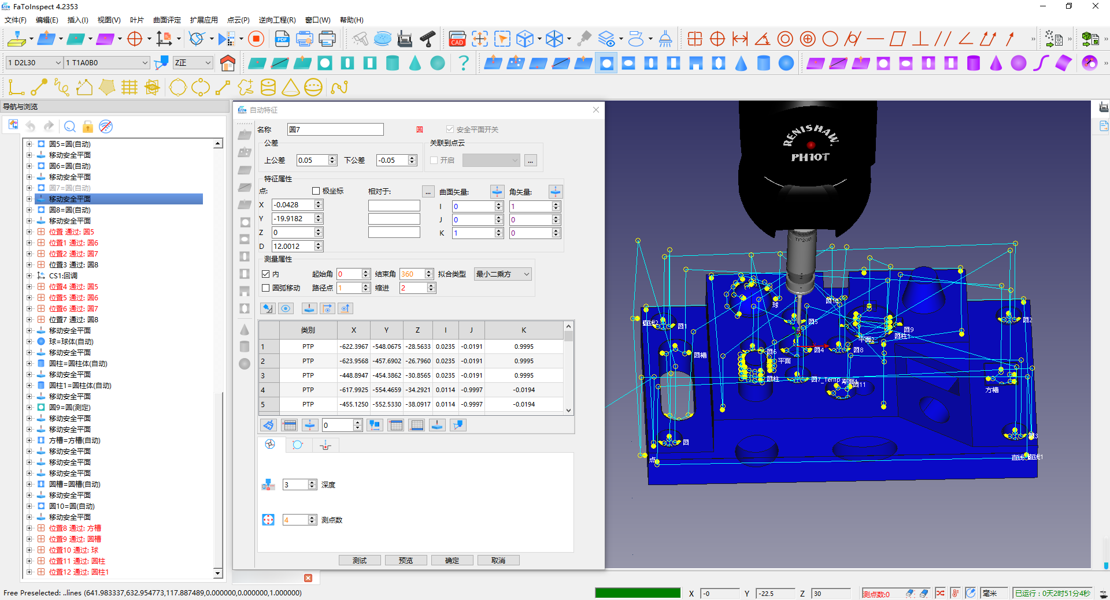1110x600 pixels.
Task: Click the search icon in navigation panel
Action: coord(70,126)
